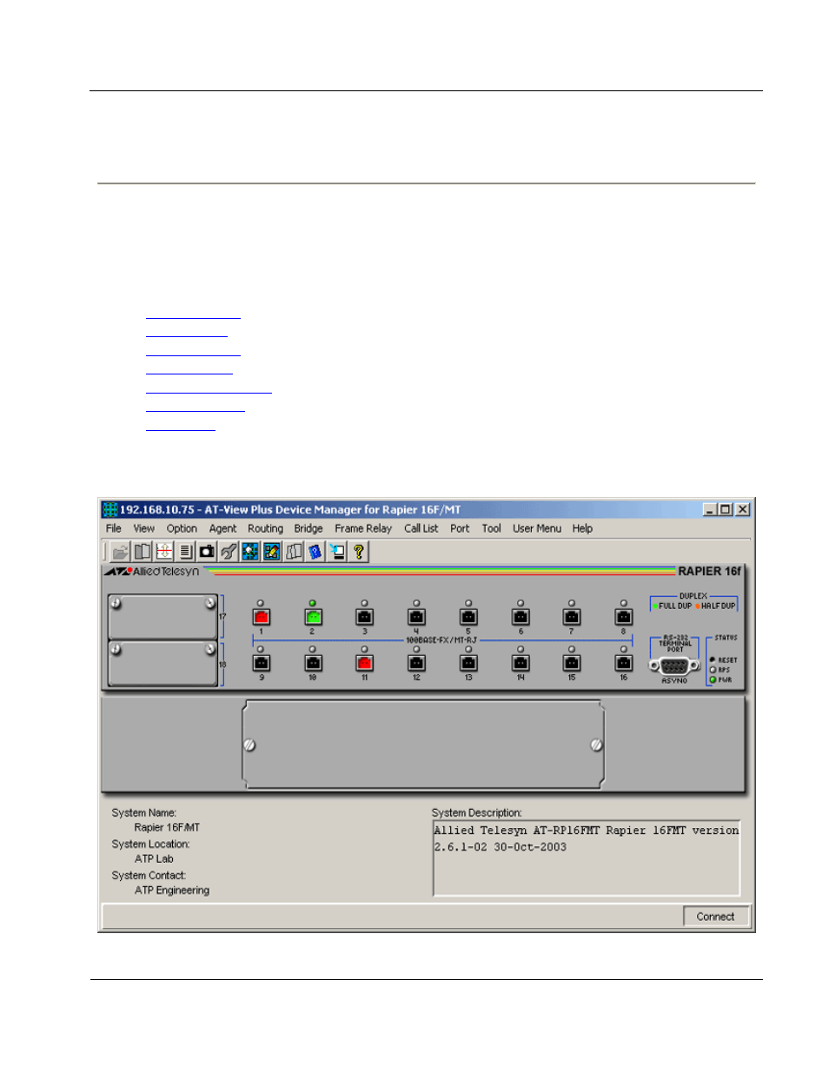Open the File menu
This screenshot has height=1073, width=829.
coord(114,528)
